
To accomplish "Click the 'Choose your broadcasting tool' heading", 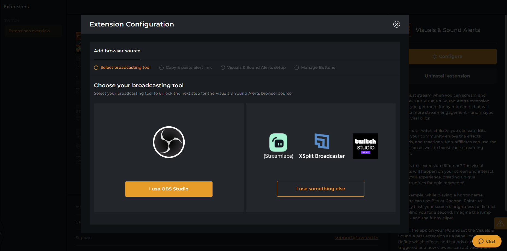I will [139, 85].
